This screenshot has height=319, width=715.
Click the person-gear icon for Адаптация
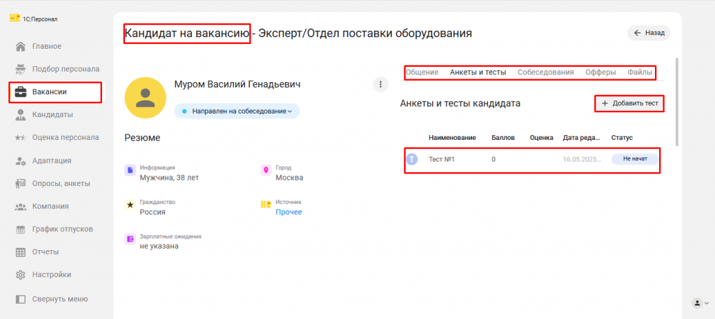20,161
